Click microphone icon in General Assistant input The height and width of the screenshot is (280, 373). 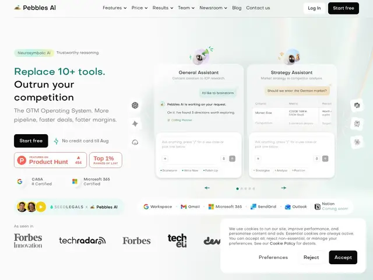(x=224, y=159)
